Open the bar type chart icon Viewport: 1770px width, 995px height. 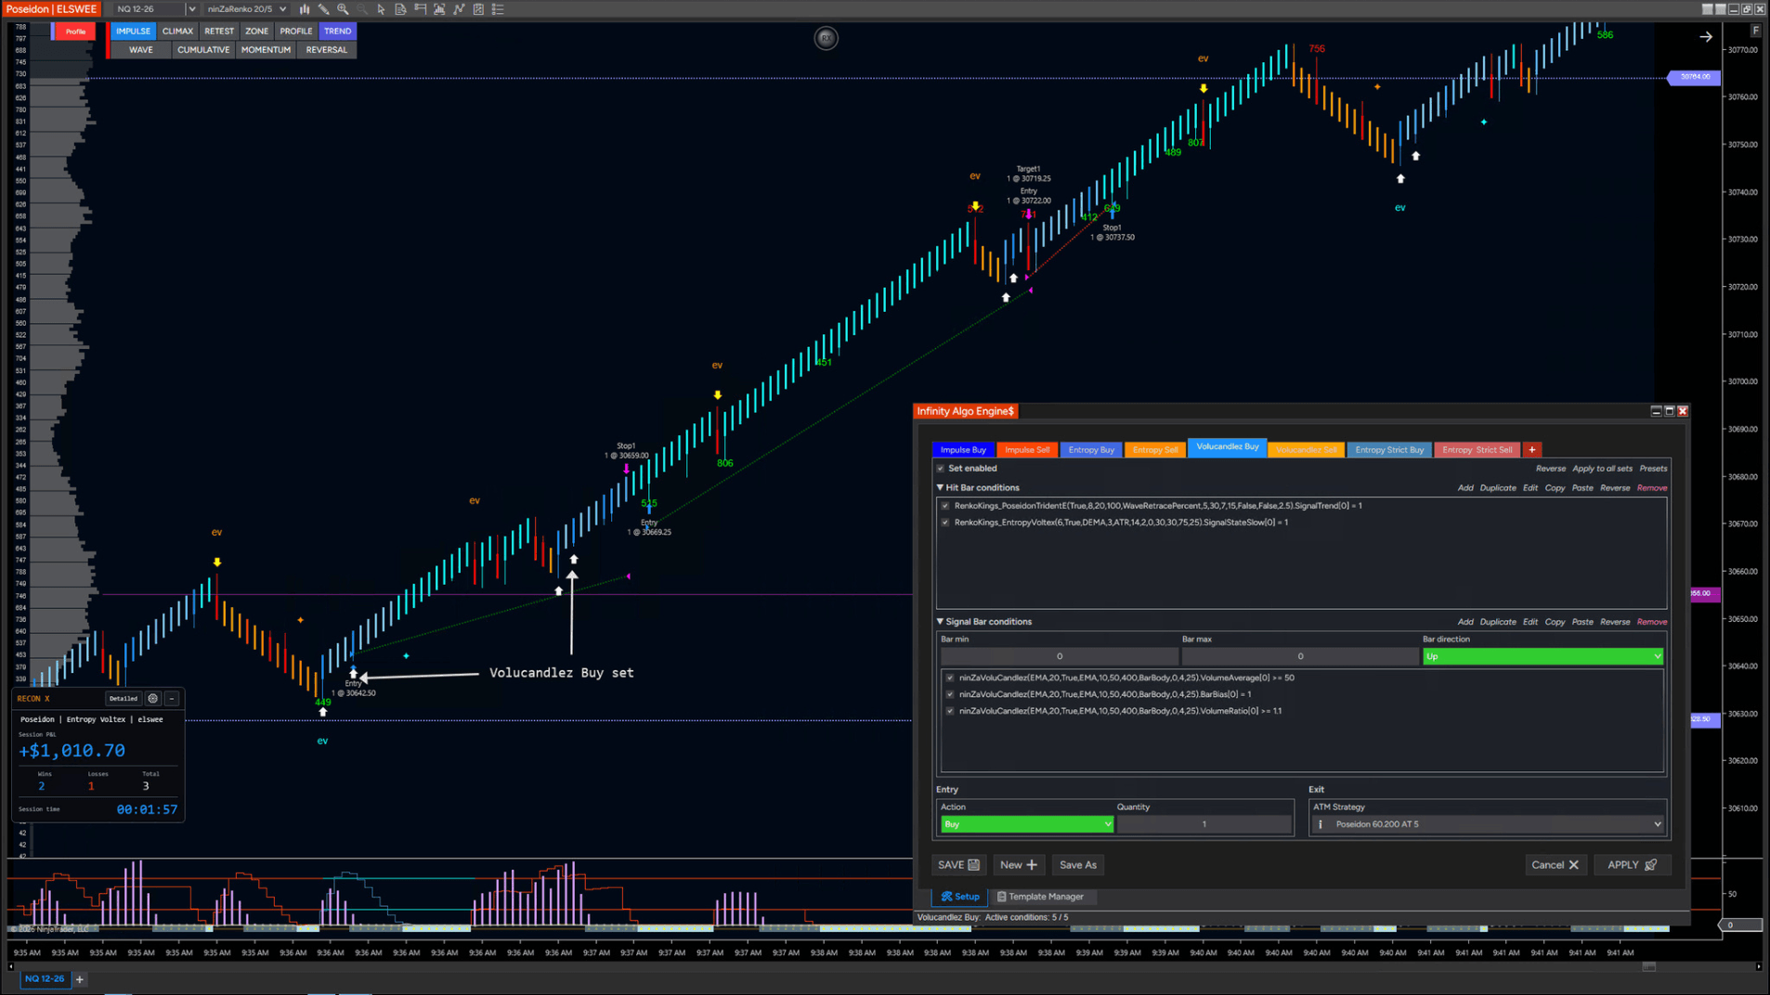click(305, 9)
